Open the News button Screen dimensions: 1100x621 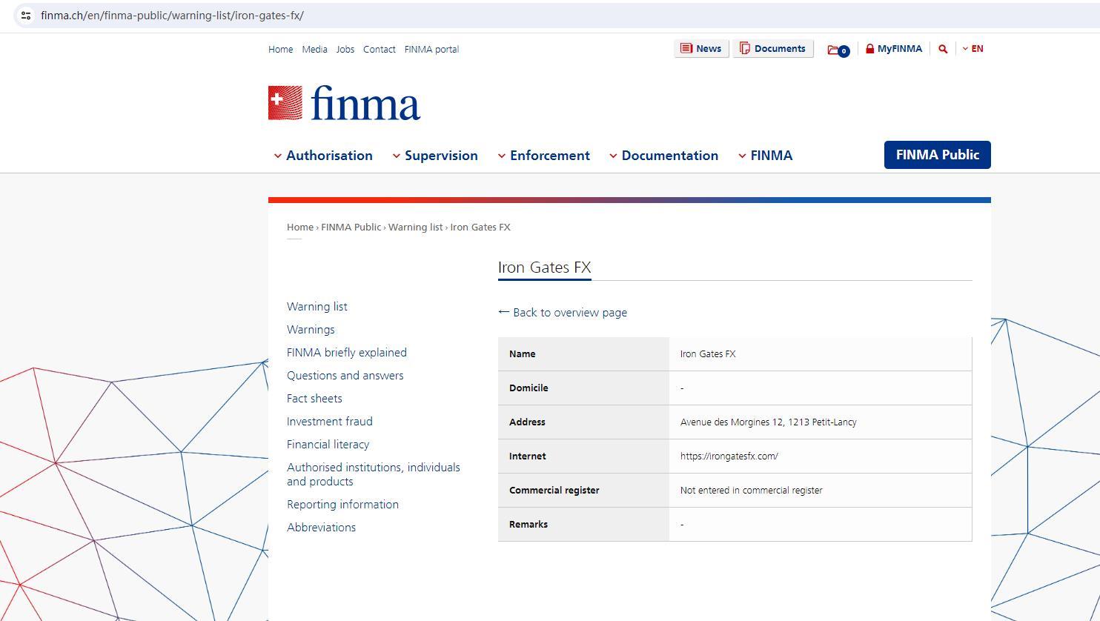[701, 49]
